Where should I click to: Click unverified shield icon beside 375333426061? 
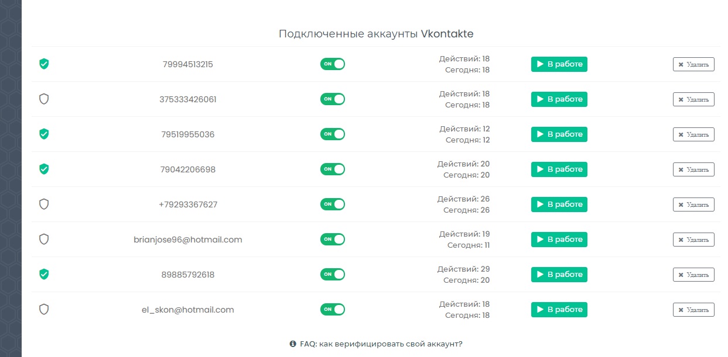43,99
